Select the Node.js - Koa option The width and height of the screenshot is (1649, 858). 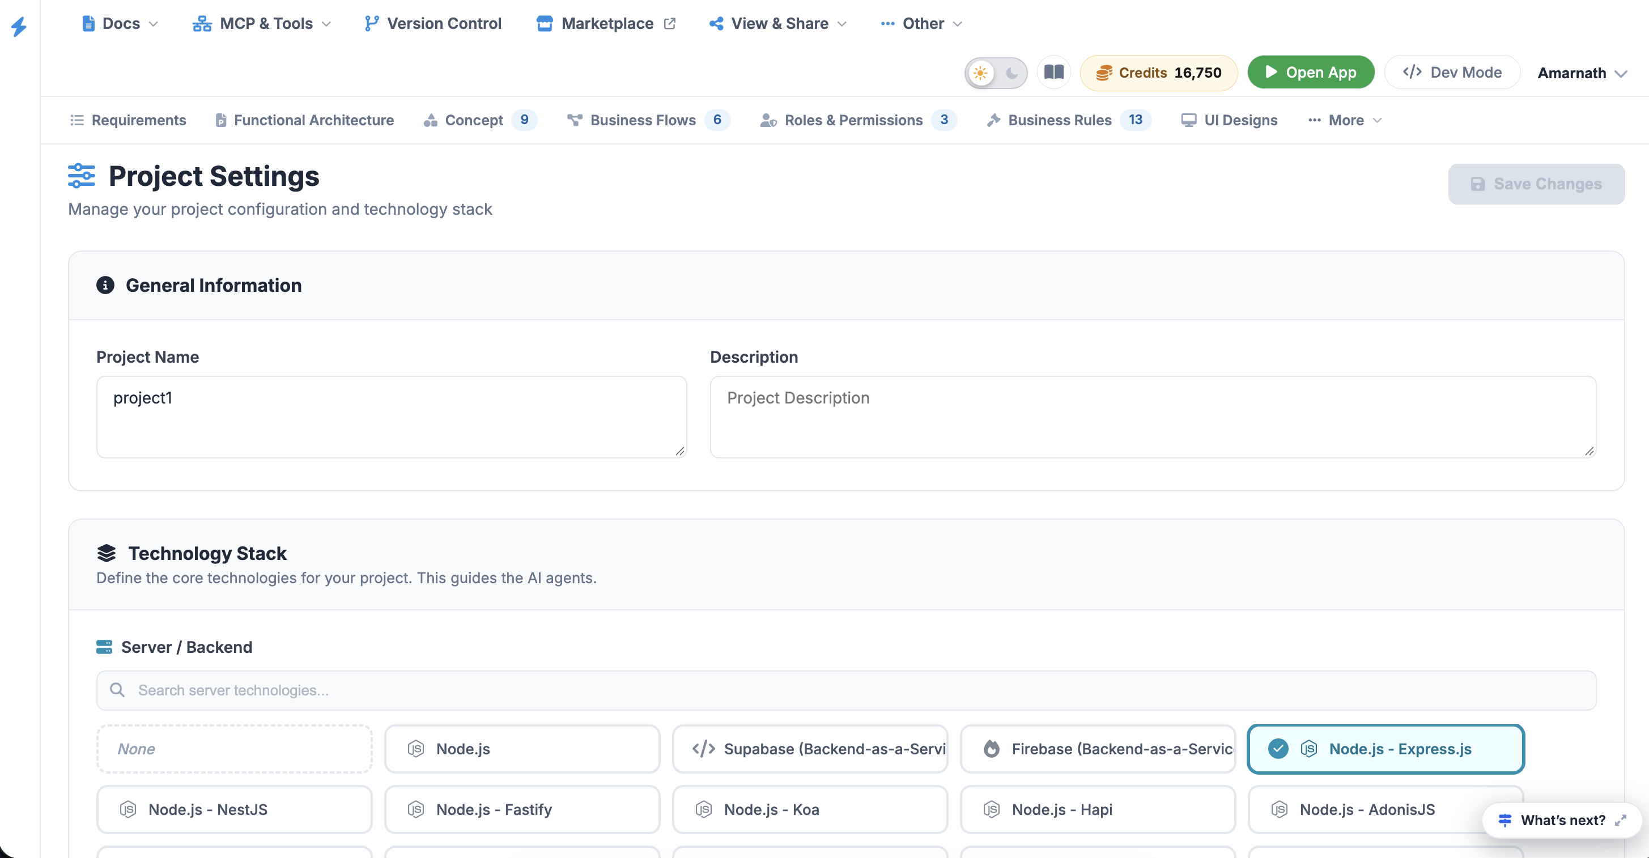(x=810, y=809)
